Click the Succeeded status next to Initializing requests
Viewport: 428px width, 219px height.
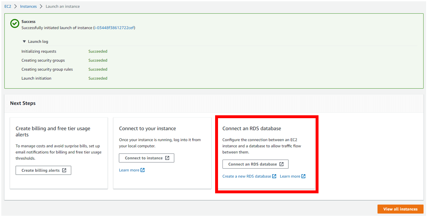click(98, 51)
